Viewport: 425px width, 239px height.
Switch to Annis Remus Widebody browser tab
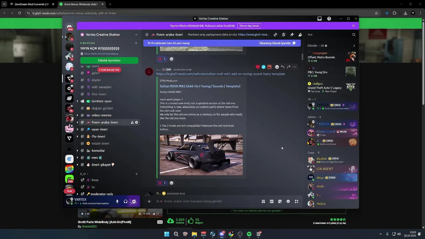81,4
